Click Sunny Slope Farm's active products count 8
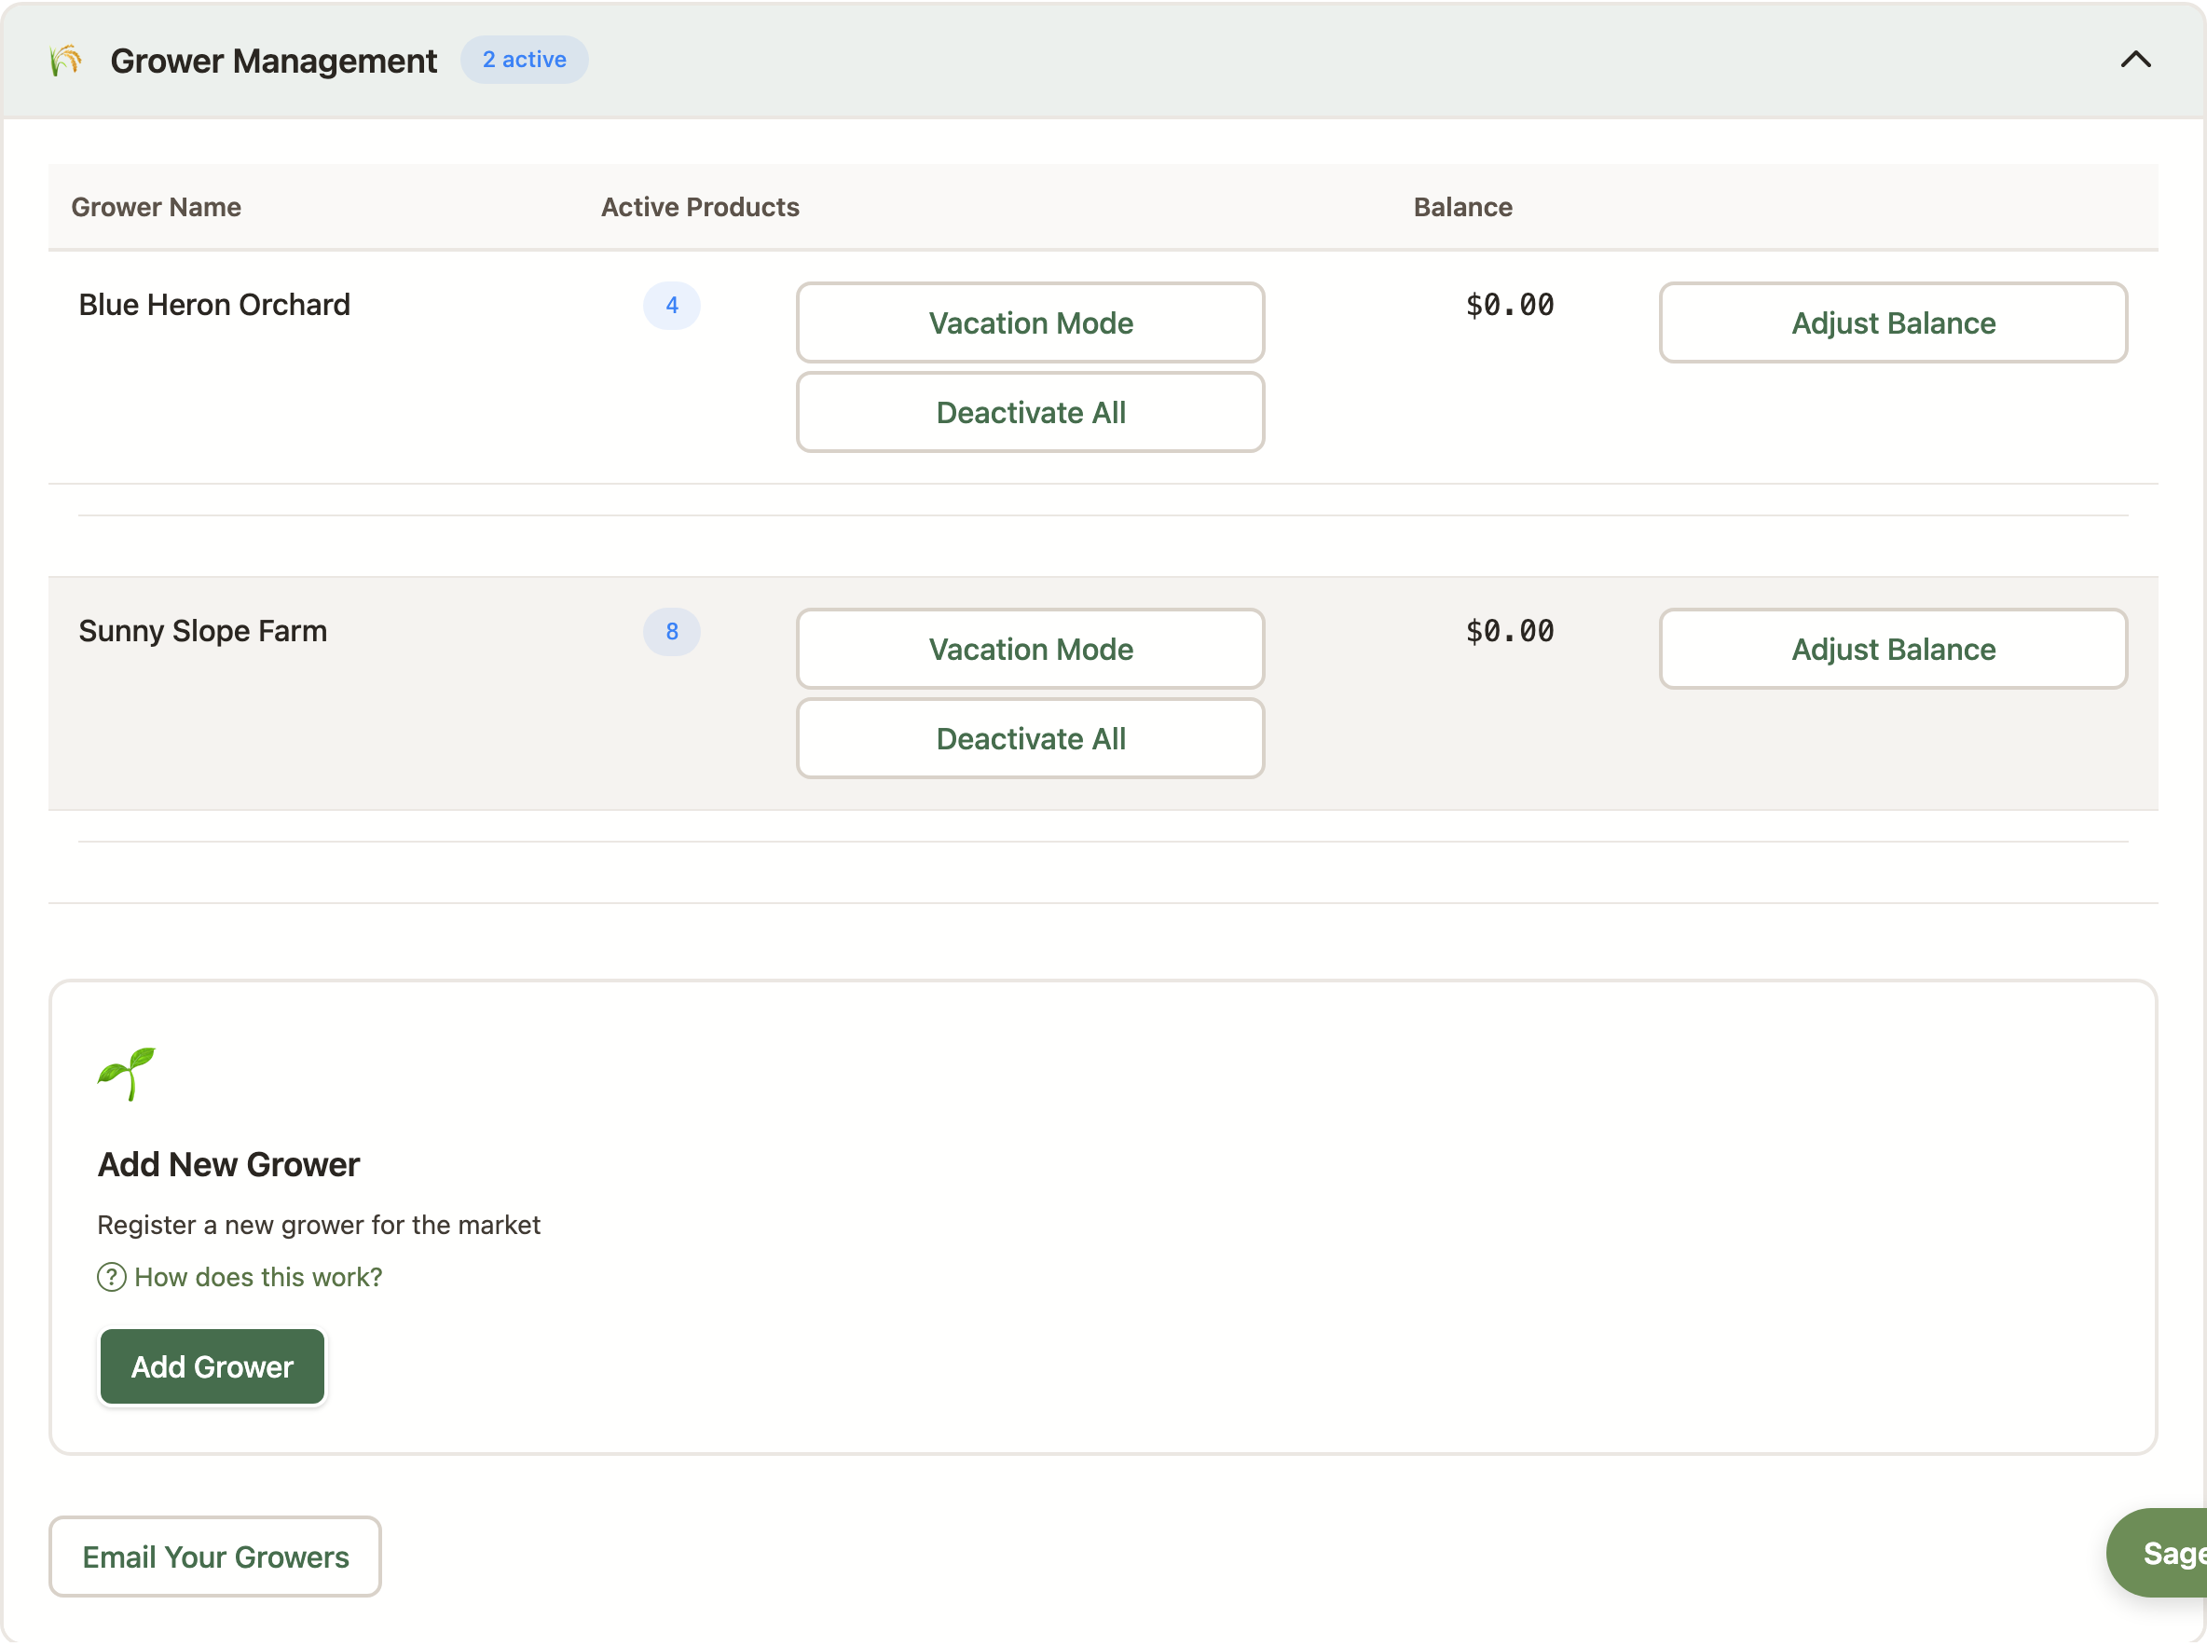The width and height of the screenshot is (2207, 1646). [x=672, y=631]
